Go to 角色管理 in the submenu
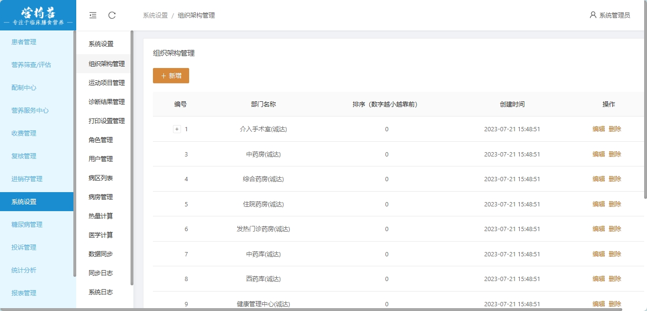Image resolution: width=647 pixels, height=311 pixels. coord(101,140)
